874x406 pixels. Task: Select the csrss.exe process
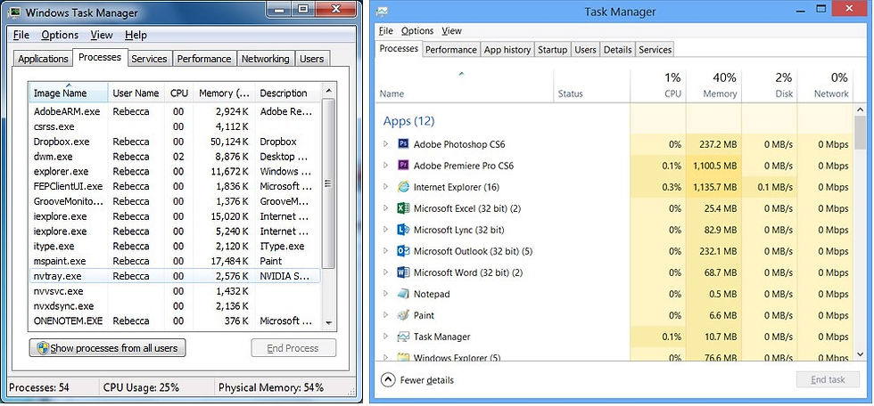pos(175,126)
